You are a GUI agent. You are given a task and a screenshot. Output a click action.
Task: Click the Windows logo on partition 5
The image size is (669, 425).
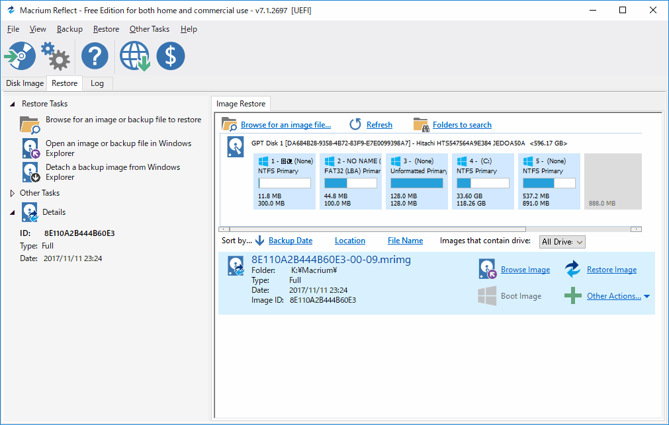coord(528,161)
